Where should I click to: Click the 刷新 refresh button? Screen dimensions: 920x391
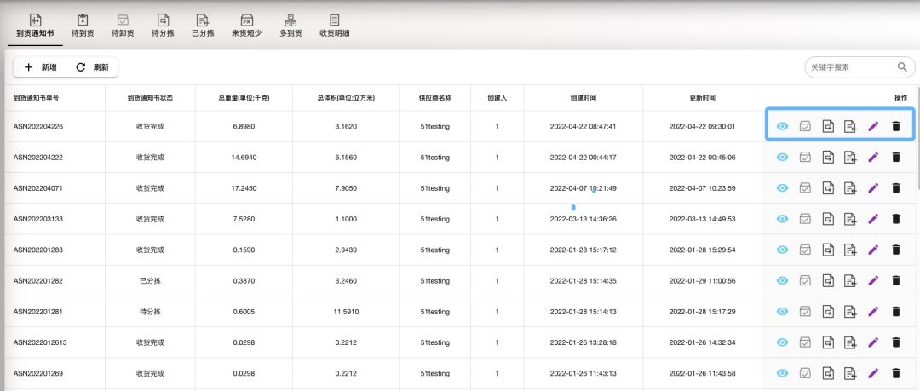coord(92,67)
